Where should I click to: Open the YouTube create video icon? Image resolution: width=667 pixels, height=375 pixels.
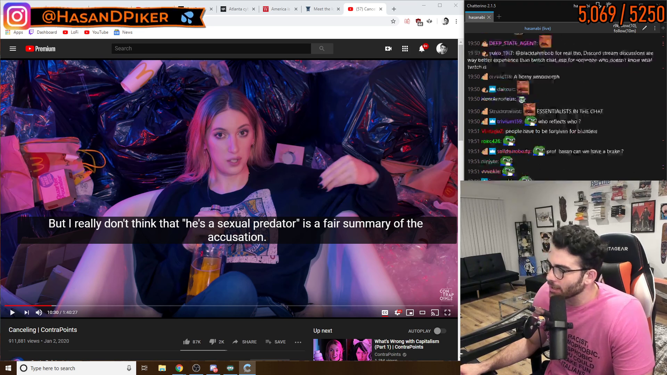point(388,49)
